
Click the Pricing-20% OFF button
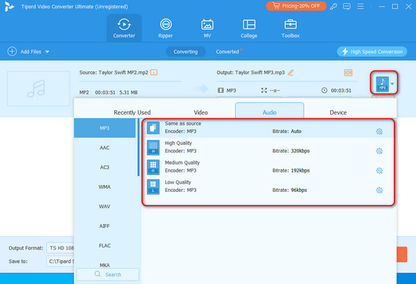pyautogui.click(x=296, y=6)
